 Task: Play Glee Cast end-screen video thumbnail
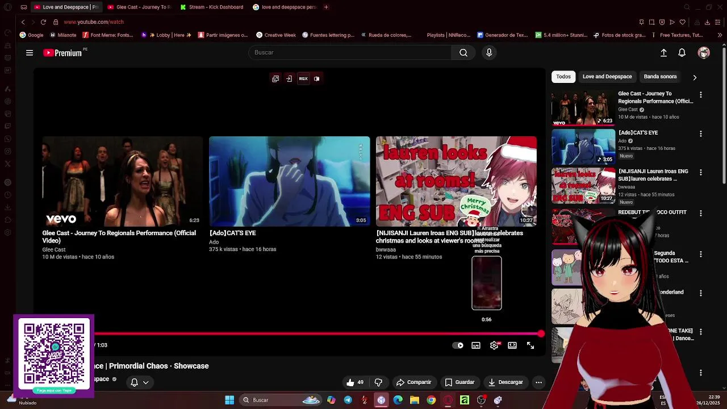pos(122,181)
